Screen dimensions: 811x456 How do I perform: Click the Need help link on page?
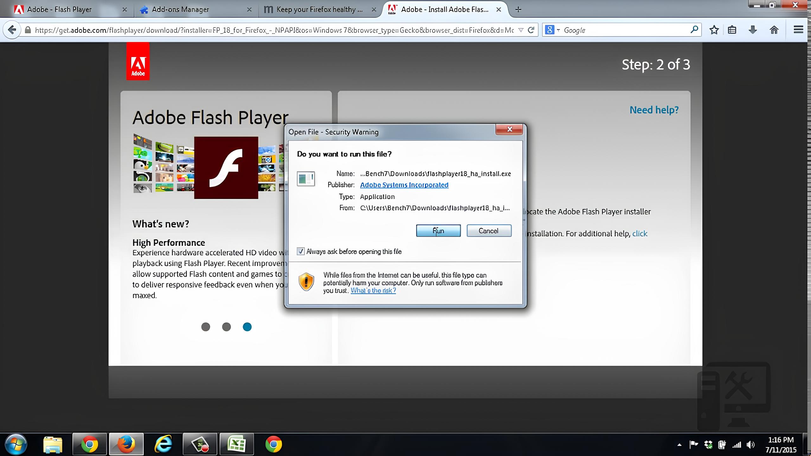(x=654, y=110)
